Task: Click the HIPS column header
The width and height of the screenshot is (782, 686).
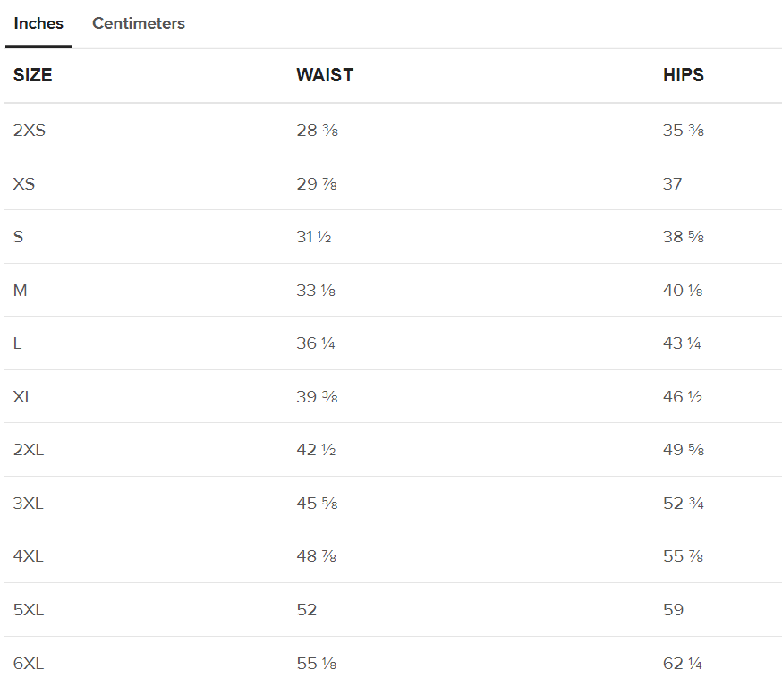Action: (x=684, y=76)
